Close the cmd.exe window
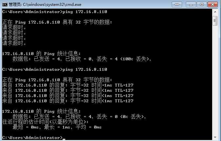The height and width of the screenshot is (141, 221). point(213,5)
